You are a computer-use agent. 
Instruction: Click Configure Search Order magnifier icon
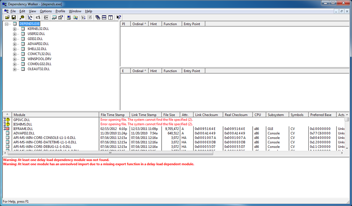tap(75, 18)
